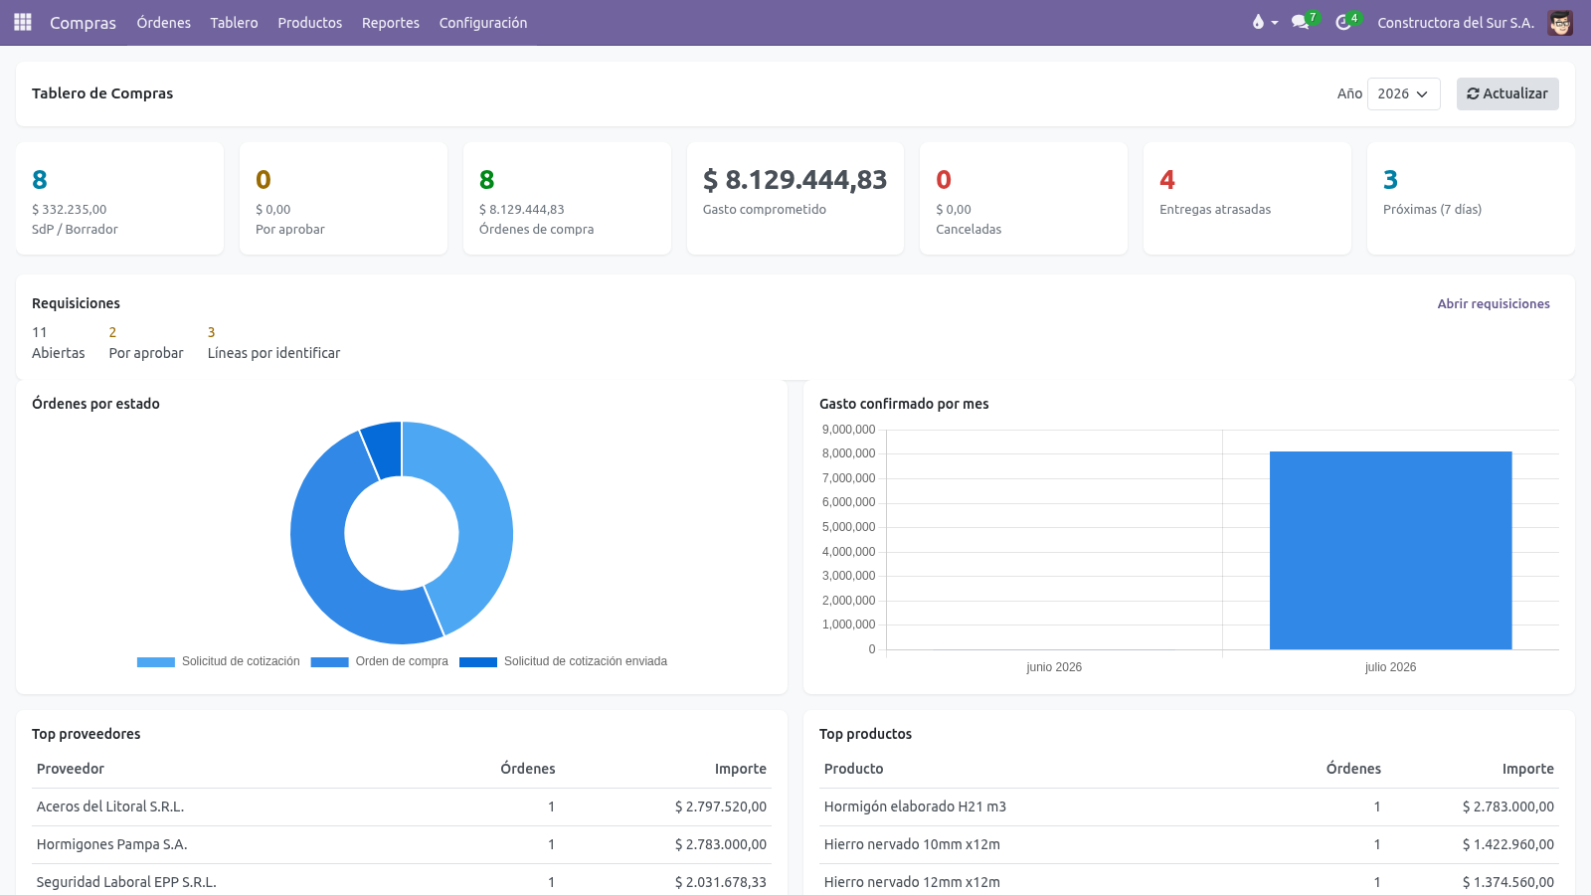Select the Aceros del Litoral S.R.L. row
The height and width of the screenshot is (895, 1591).
point(402,806)
